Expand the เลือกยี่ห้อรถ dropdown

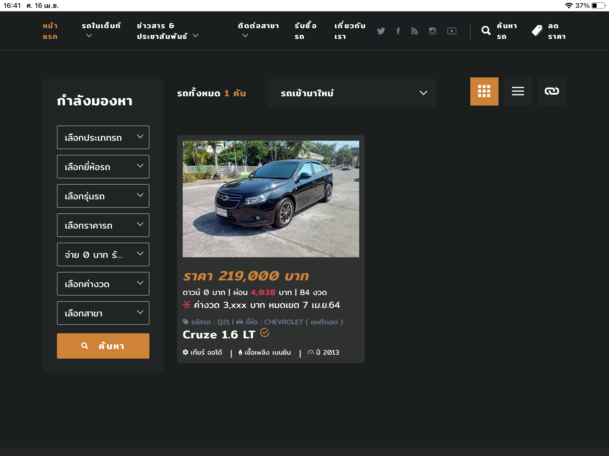tap(103, 167)
